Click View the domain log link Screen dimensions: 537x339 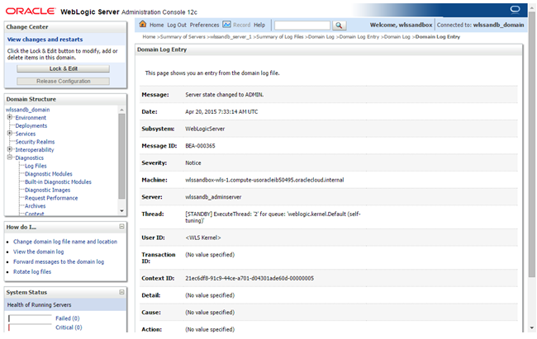38,252
